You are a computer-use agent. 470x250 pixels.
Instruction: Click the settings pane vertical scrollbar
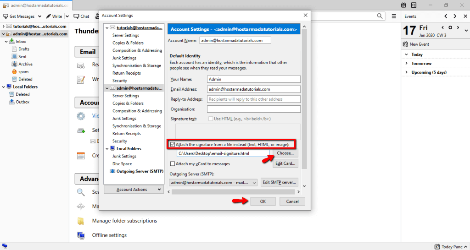304,99
